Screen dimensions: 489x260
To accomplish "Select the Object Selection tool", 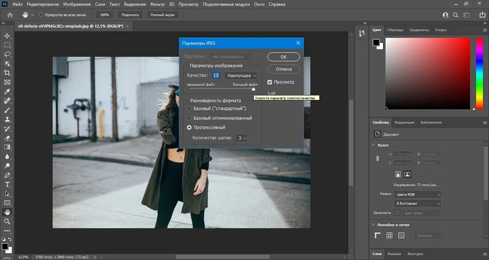I will coord(7,64).
